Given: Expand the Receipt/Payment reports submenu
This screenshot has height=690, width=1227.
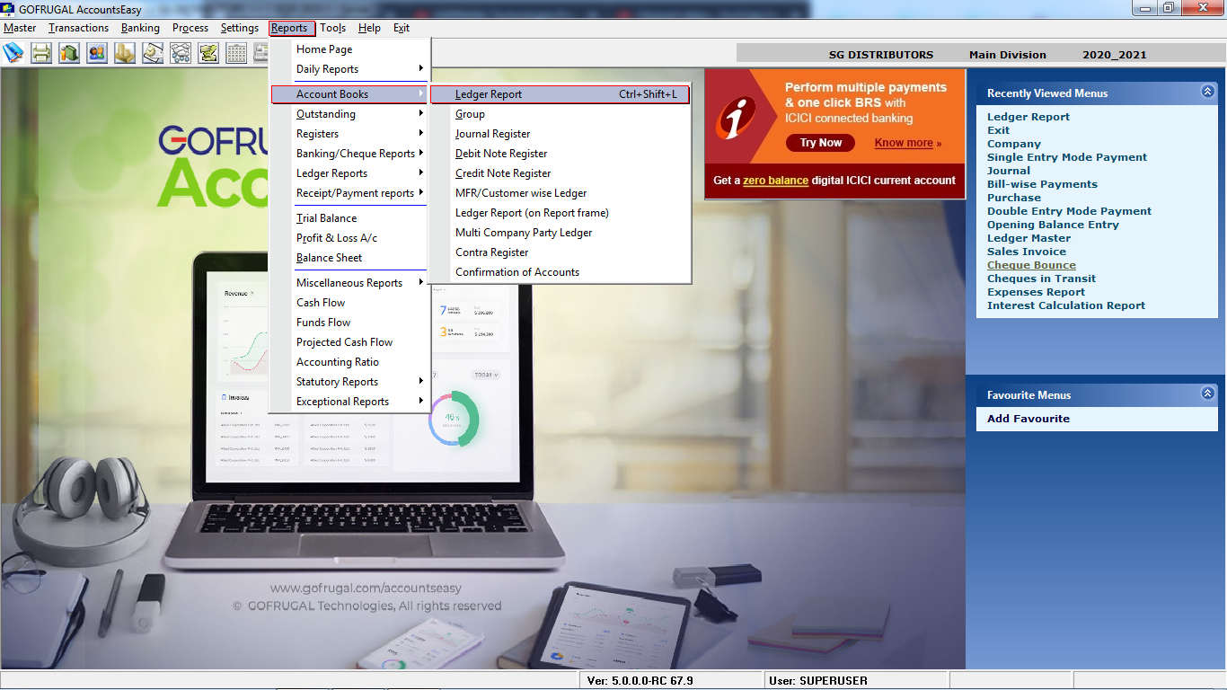Looking at the screenshot, I should [x=350, y=193].
